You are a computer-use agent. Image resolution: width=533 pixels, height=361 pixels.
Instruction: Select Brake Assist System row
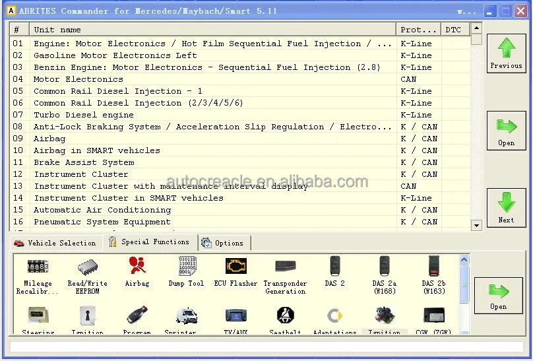240,162
